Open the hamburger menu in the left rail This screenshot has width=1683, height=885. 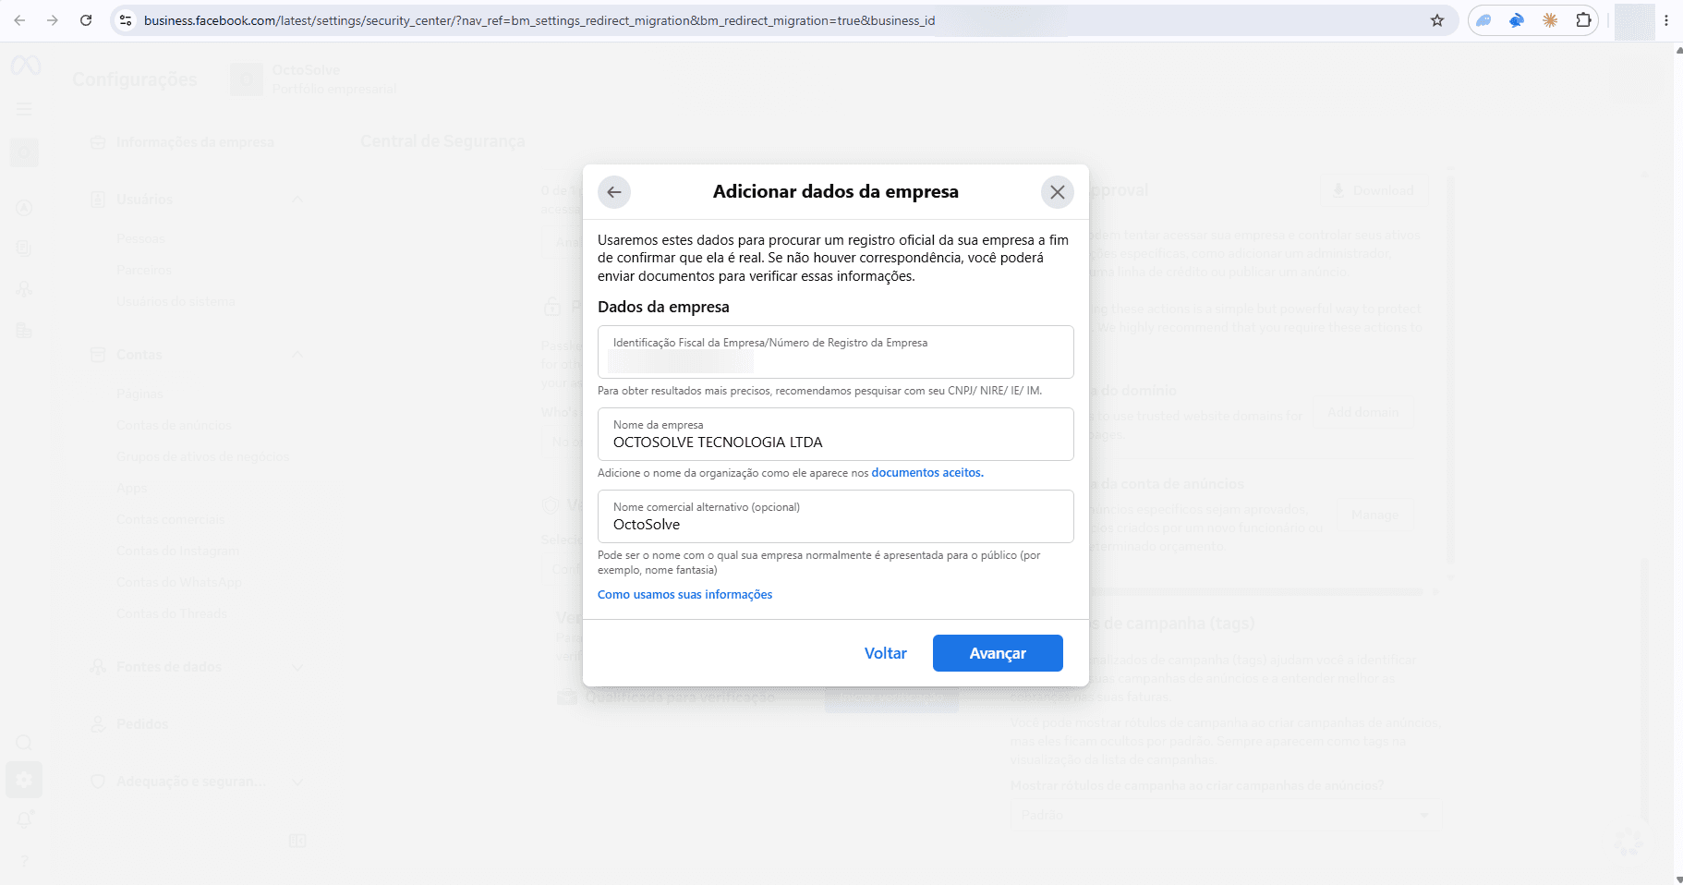pyautogui.click(x=24, y=109)
